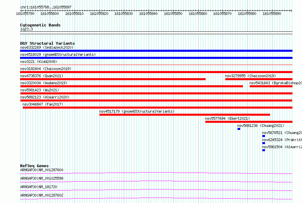Open the nsv4518029 (gnomADStructuralVariants) label
Image resolution: width=302 pixels, height=203 pixels.
[58, 54]
